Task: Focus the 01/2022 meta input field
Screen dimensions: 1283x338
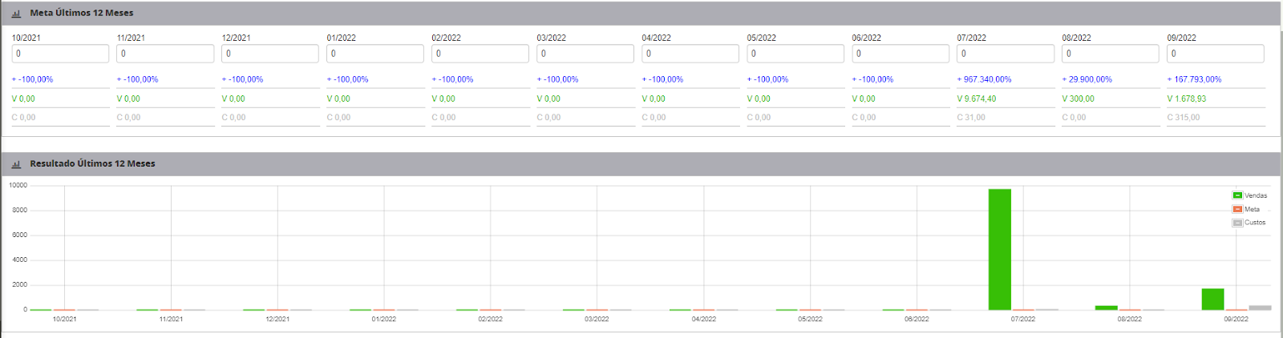Action: pyautogui.click(x=375, y=54)
